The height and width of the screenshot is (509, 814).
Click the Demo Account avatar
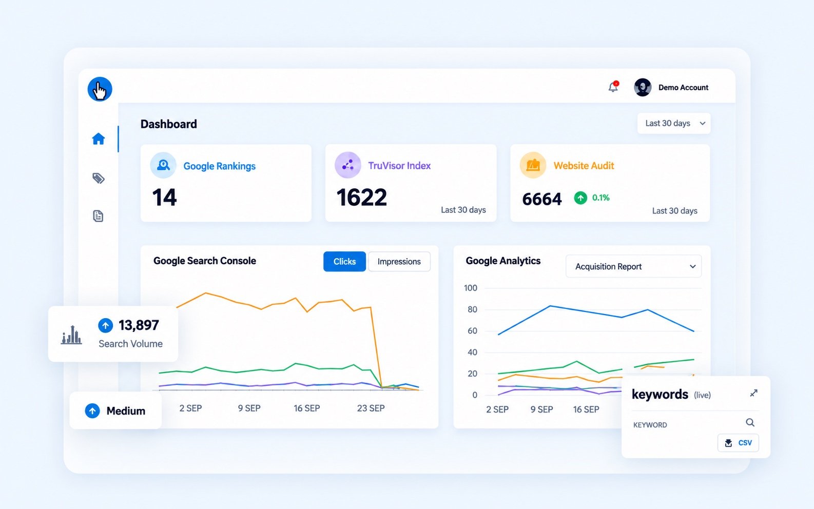click(643, 87)
